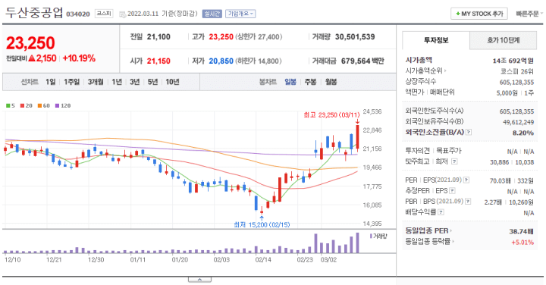Open the 시가총액순위 ranking link
This screenshot has width=546, height=285.
coord(425,70)
